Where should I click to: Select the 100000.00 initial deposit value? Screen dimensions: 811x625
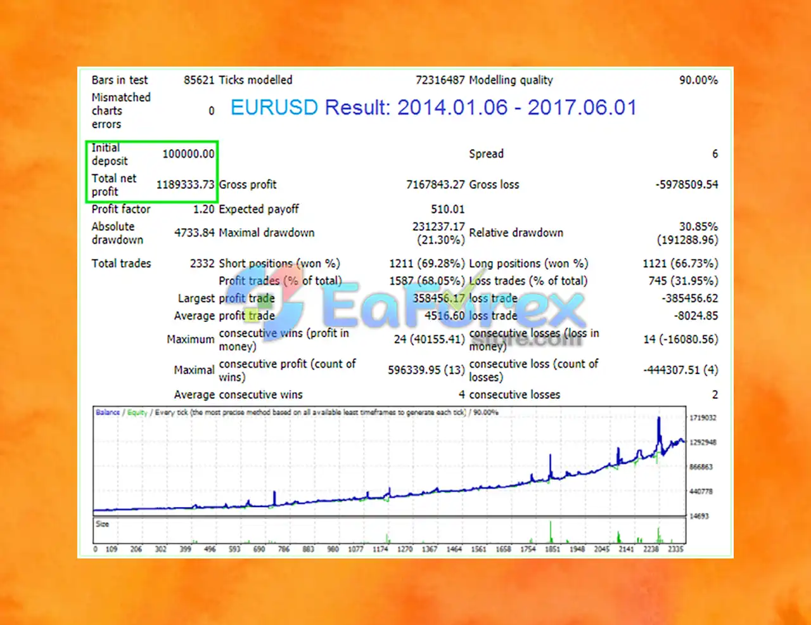[189, 154]
